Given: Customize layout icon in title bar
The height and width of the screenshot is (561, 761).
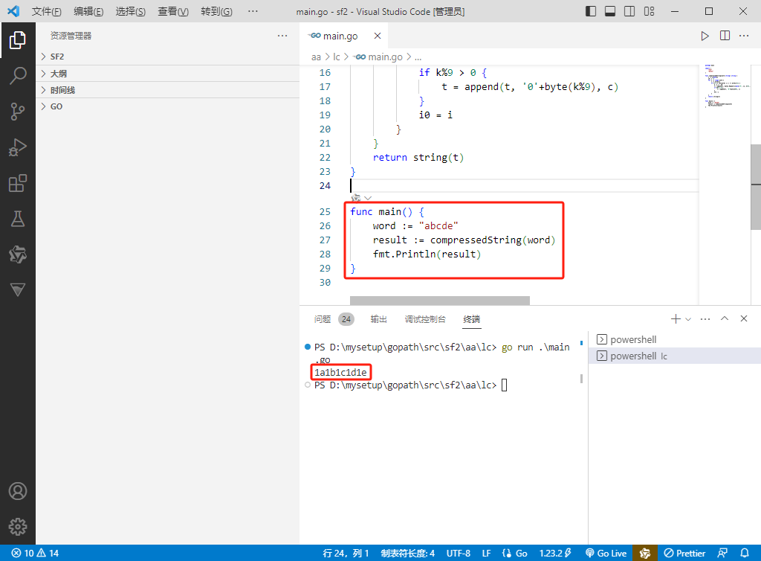Looking at the screenshot, I should coord(649,11).
